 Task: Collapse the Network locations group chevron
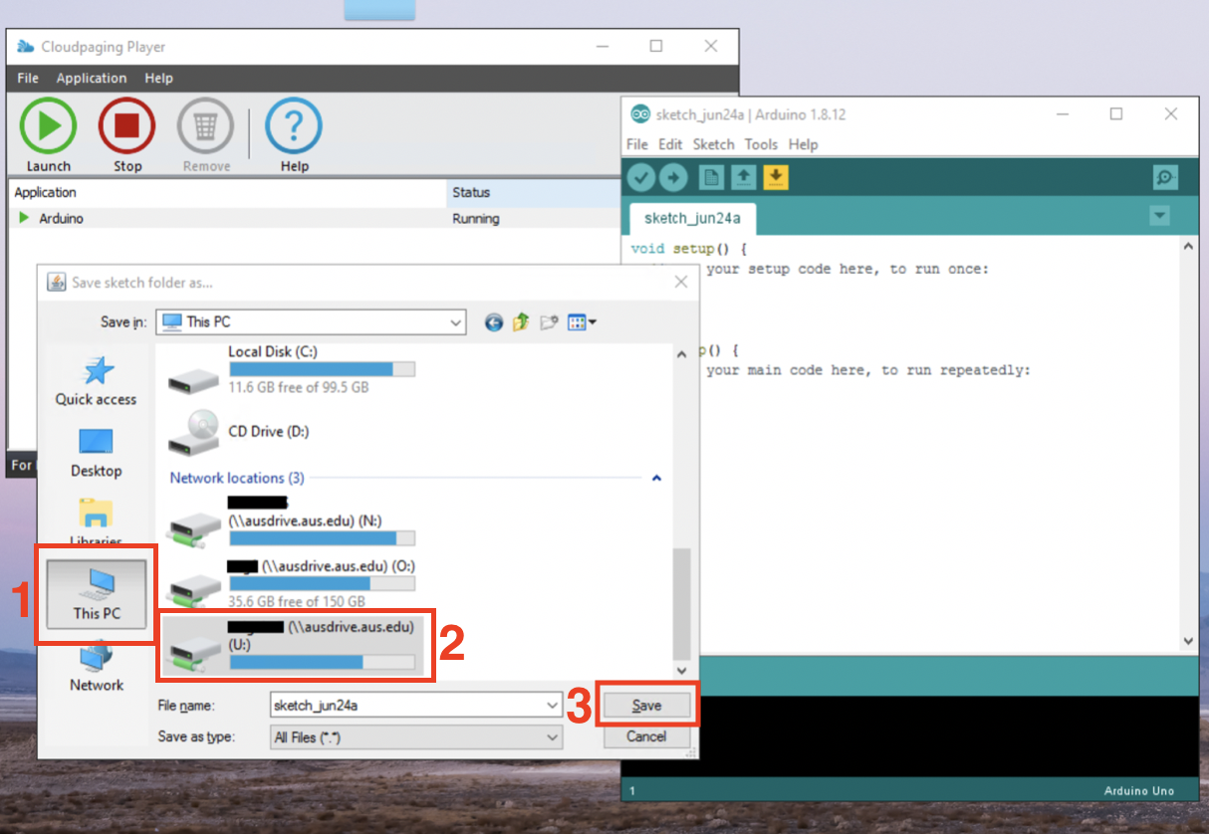pos(656,479)
